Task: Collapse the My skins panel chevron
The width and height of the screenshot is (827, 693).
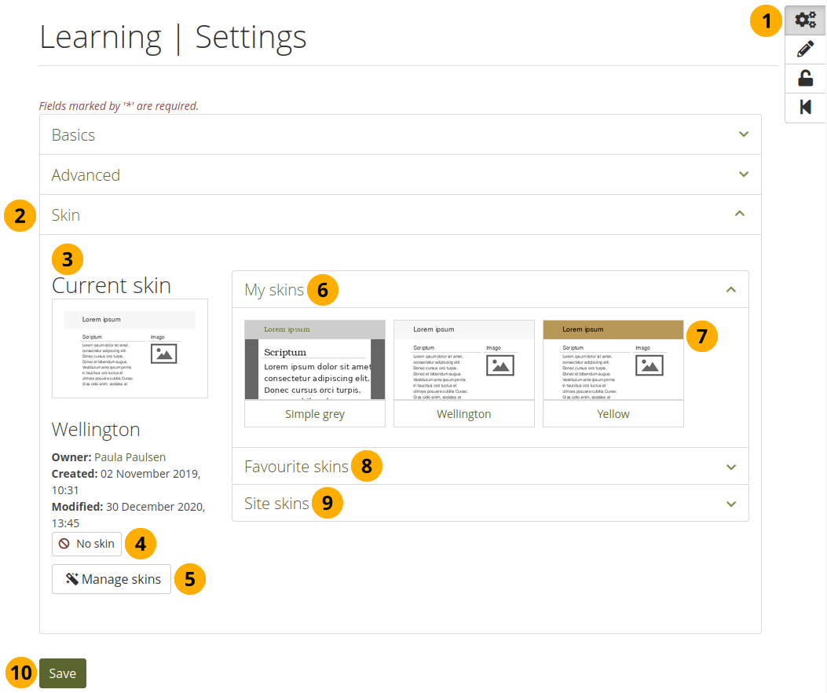Action: [731, 290]
